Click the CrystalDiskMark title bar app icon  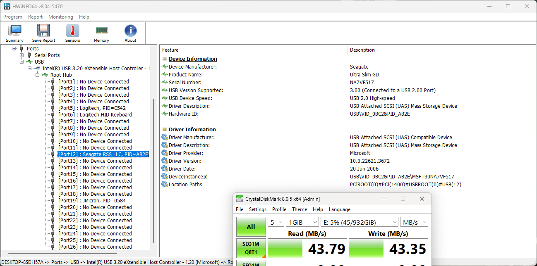[240, 199]
